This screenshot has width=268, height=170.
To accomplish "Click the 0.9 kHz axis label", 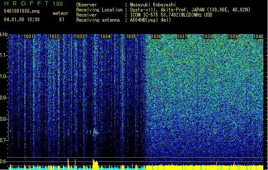I will coord(3,98).
